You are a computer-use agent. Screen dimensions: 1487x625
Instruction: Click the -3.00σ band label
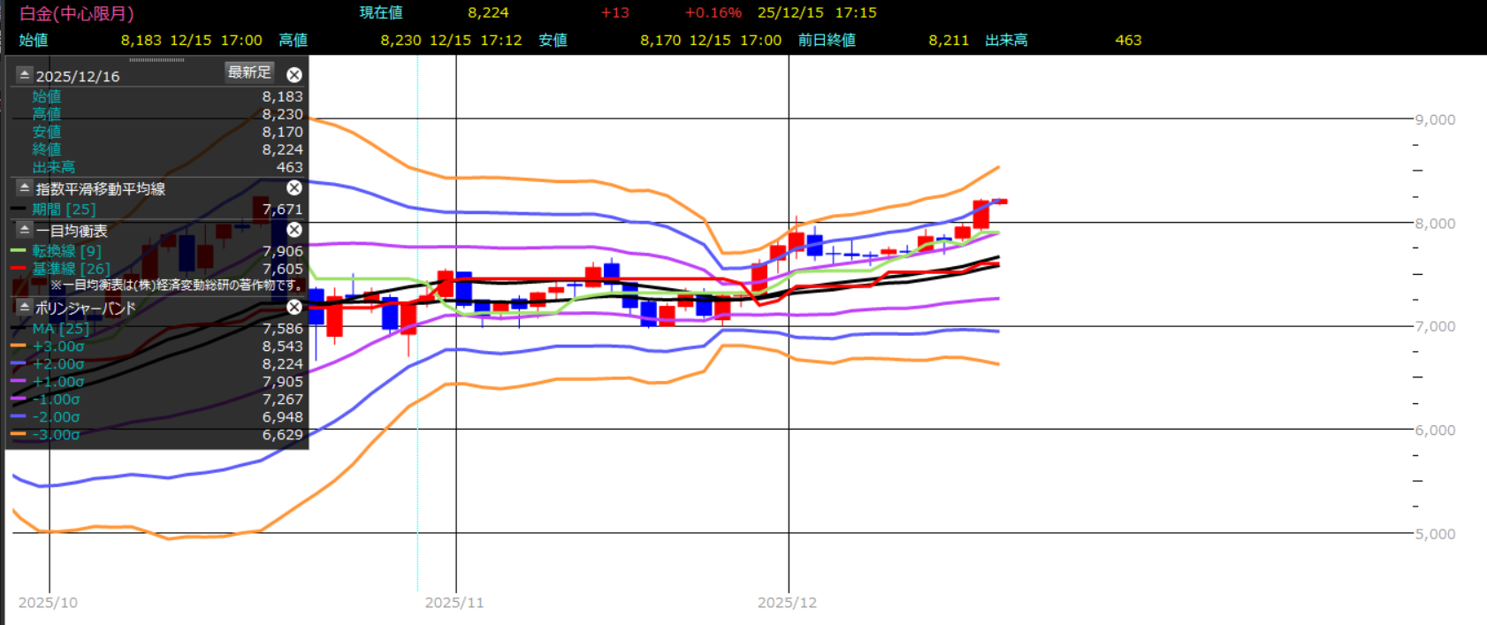(56, 435)
